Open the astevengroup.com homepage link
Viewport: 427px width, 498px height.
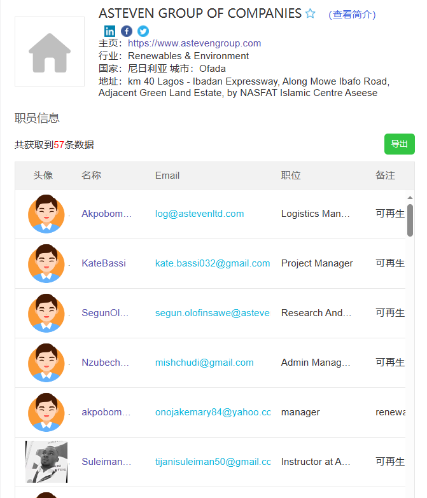pos(195,43)
